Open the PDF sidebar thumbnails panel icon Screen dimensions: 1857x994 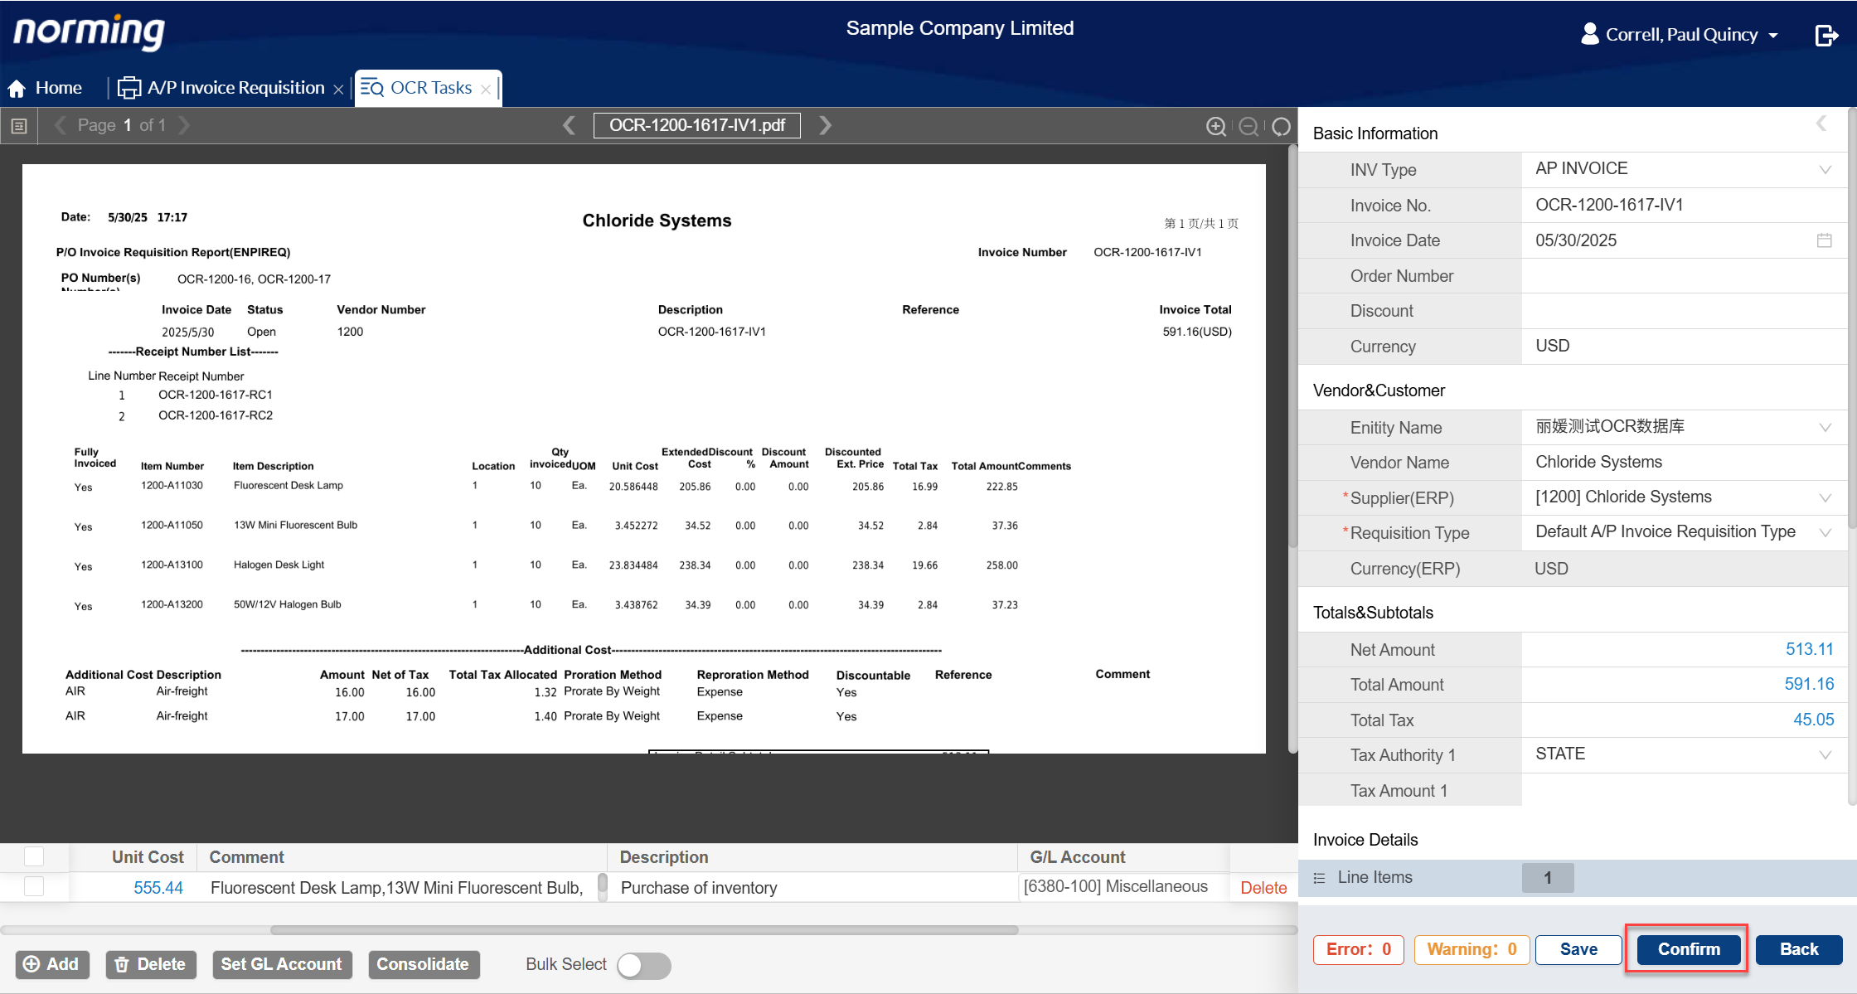click(x=19, y=126)
